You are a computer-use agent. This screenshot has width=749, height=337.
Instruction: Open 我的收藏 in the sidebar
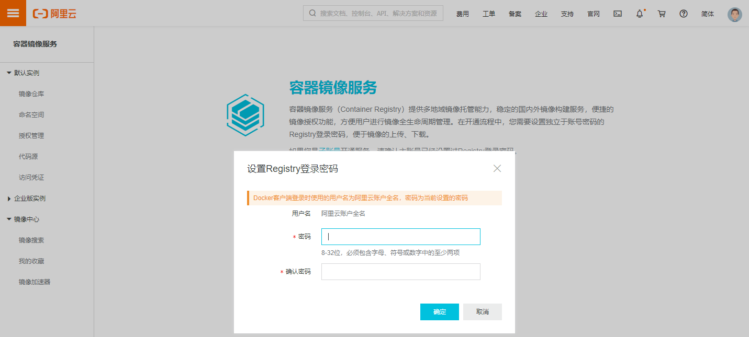point(31,261)
